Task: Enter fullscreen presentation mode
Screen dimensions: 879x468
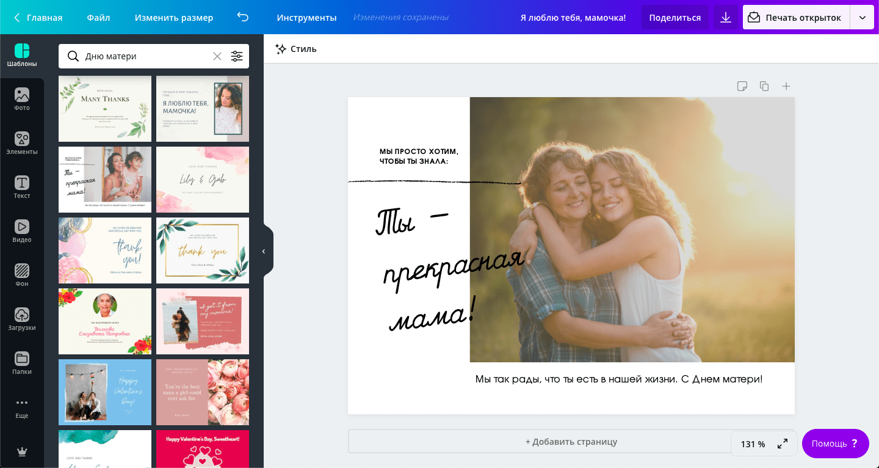Action: click(x=783, y=444)
